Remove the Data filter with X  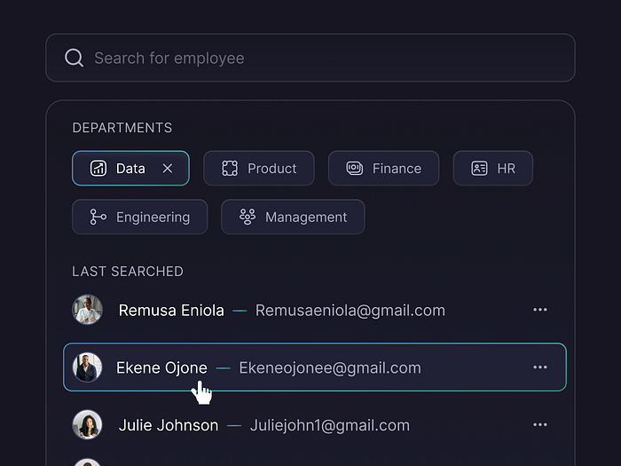point(168,169)
